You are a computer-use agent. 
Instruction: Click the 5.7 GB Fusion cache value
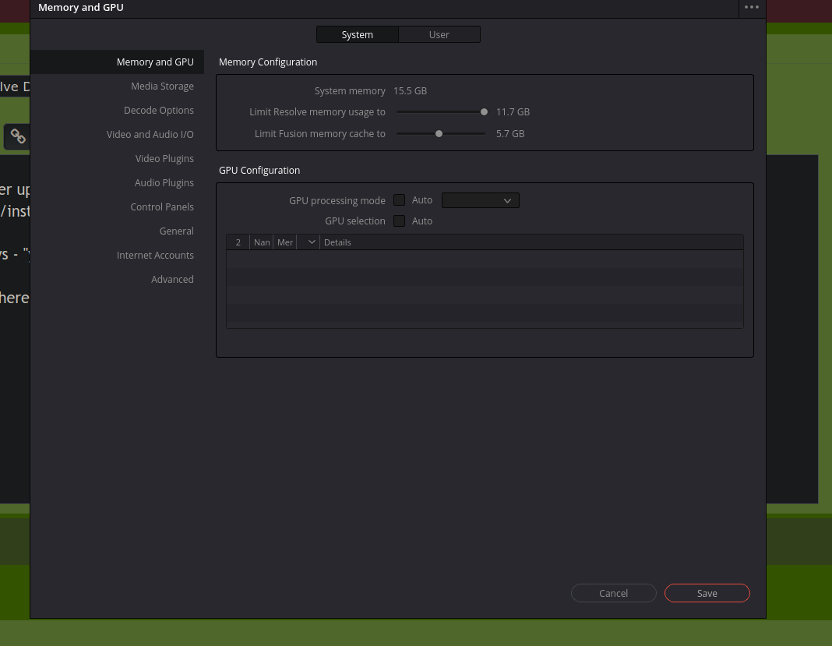tap(510, 134)
